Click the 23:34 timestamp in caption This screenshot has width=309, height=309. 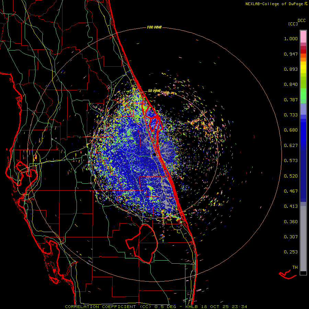click(x=239, y=307)
